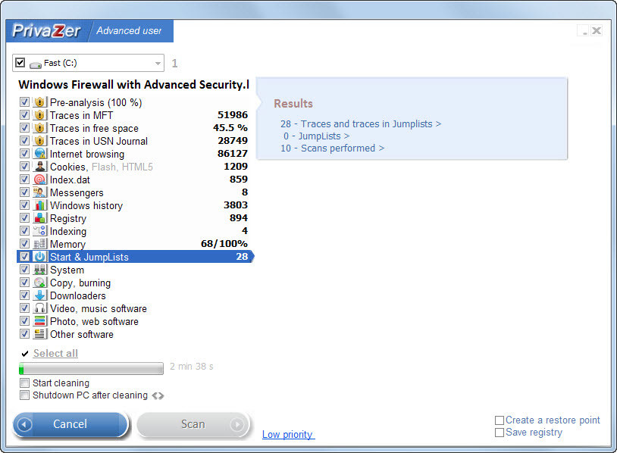Screen dimensions: 617x453
Task: Click the Index.dat target icon
Action: coord(39,180)
